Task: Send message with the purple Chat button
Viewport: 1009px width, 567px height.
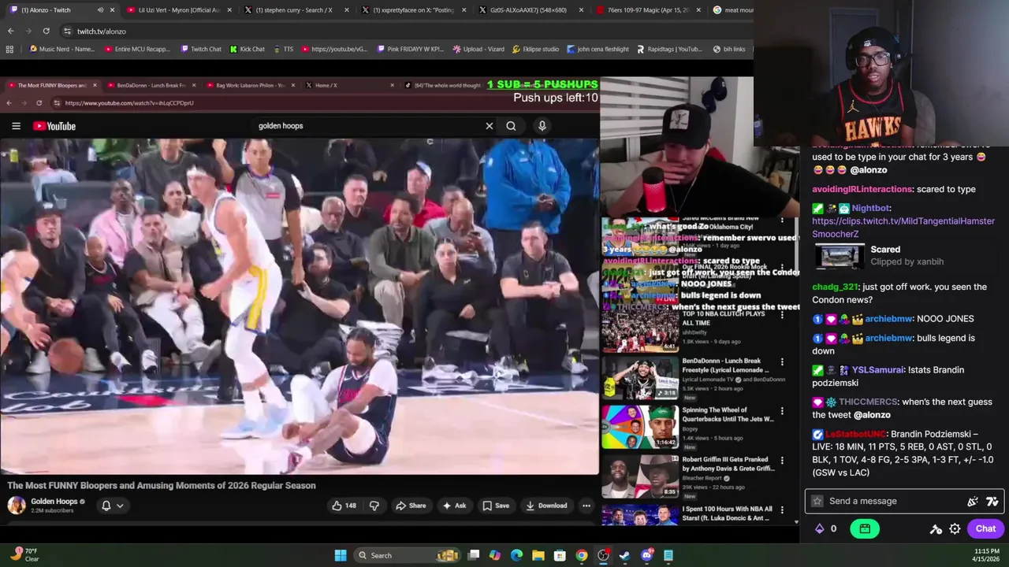Action: pyautogui.click(x=985, y=528)
